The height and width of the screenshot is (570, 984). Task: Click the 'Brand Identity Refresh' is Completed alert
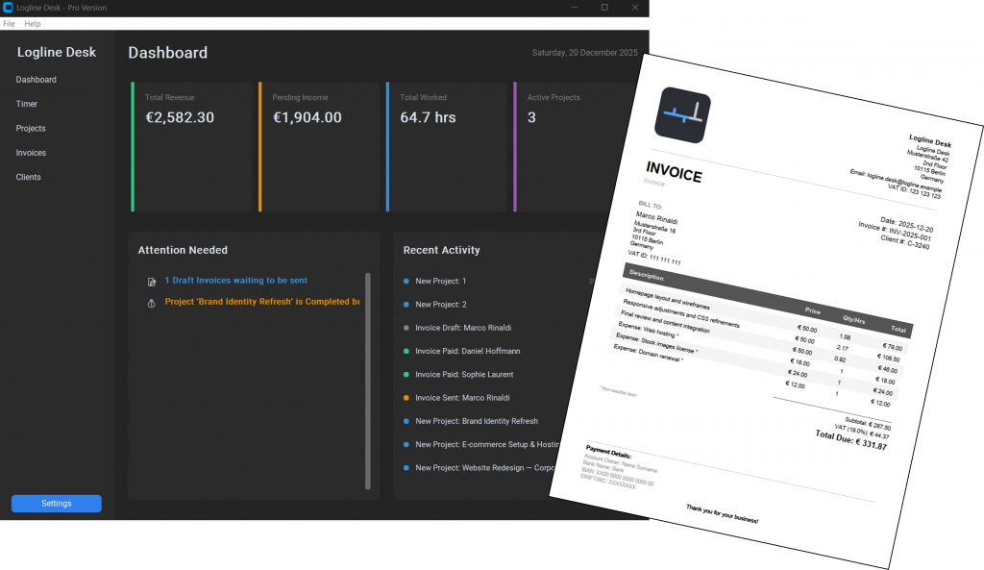tap(261, 302)
